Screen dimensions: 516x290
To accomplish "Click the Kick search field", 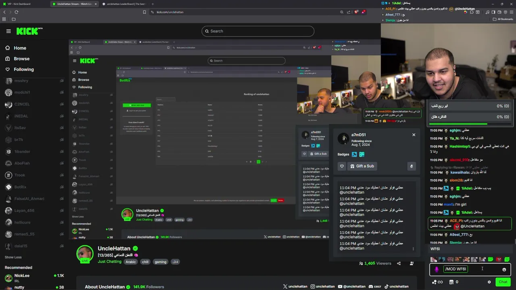I will (x=258, y=31).
